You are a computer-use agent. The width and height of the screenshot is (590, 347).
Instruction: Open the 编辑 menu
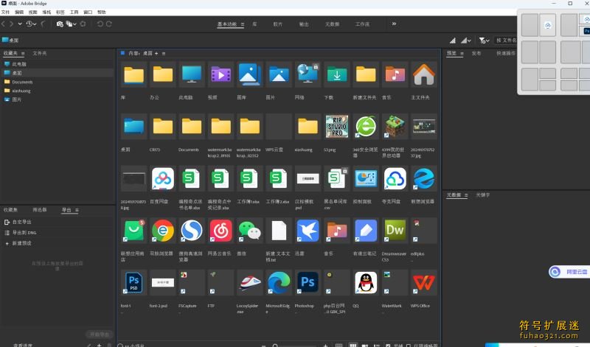point(19,12)
